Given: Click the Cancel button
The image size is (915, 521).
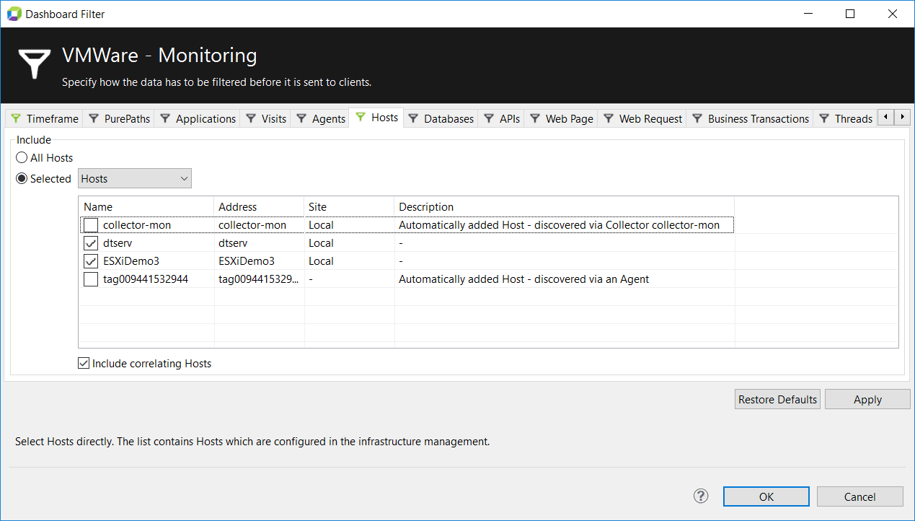Looking at the screenshot, I should 860,496.
